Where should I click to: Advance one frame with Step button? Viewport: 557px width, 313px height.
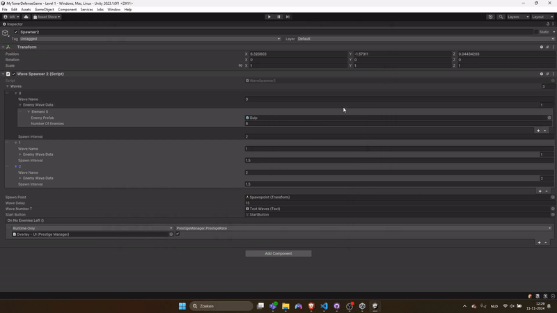[288, 17]
